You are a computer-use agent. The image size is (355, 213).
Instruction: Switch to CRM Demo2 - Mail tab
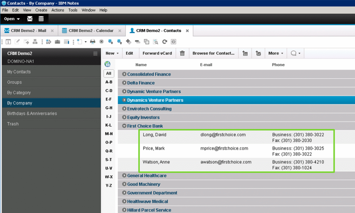[28, 31]
